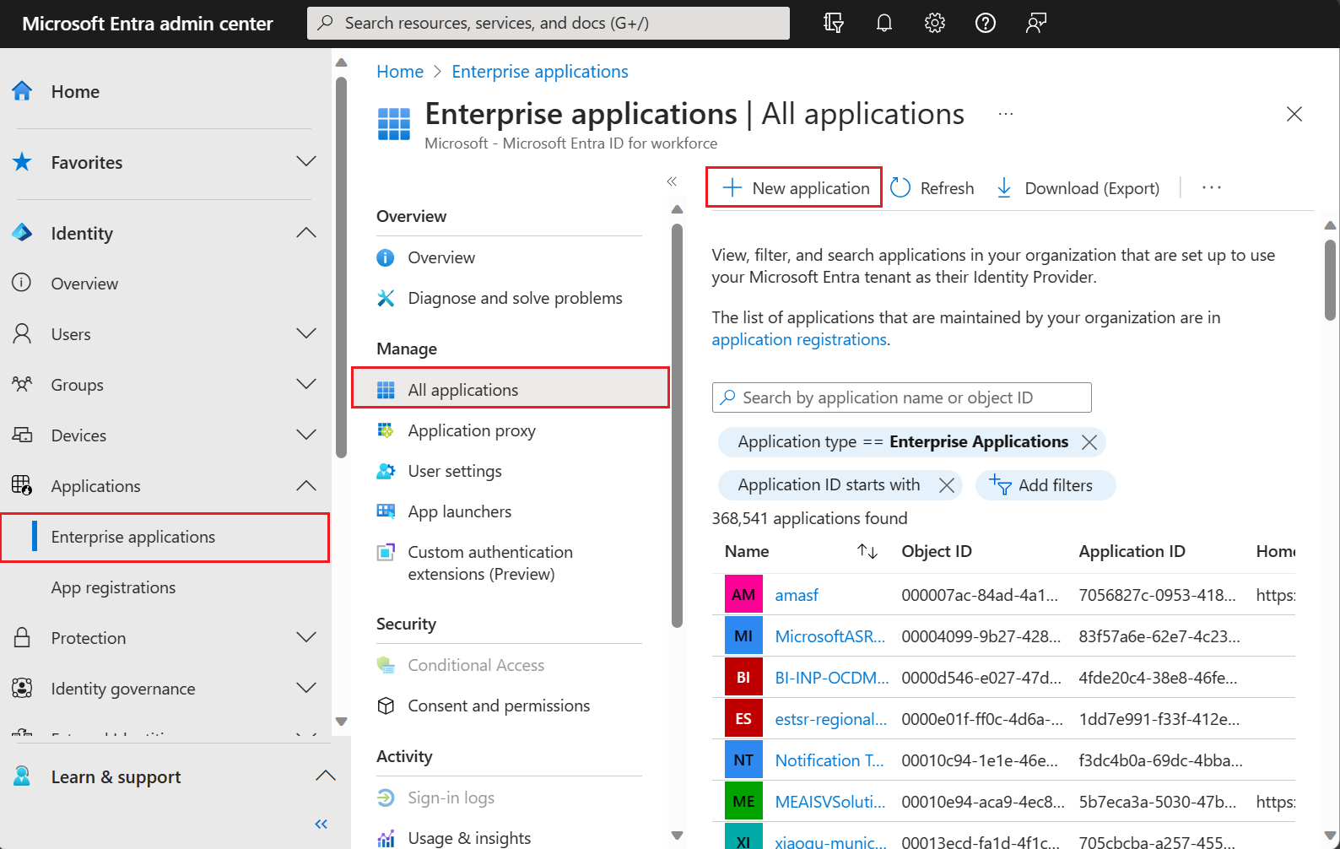Image resolution: width=1340 pixels, height=849 pixels.
Task: Collapse the Applications submenu chevron
Action: pos(306,485)
